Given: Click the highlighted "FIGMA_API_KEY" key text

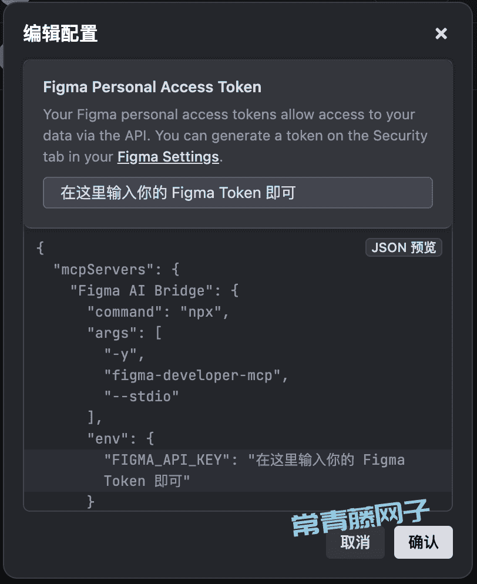Looking at the screenshot, I should tap(166, 460).
